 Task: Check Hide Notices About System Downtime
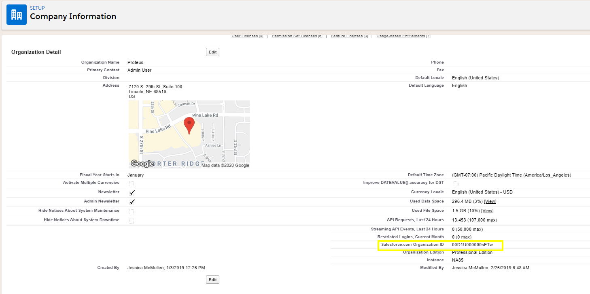point(132,221)
